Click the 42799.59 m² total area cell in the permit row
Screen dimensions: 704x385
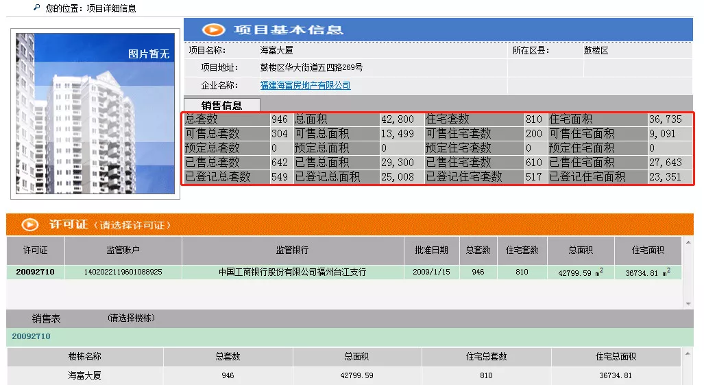[581, 272]
